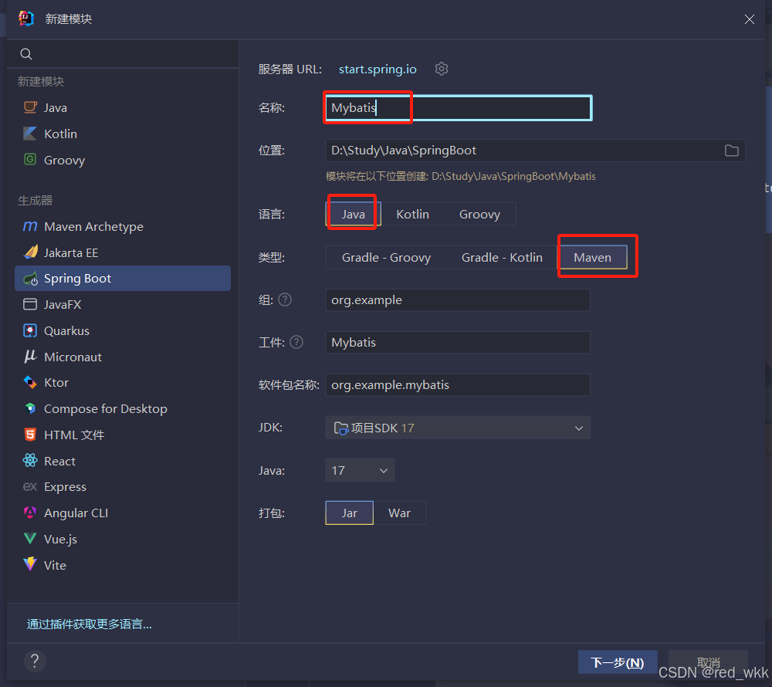Viewport: 772px width, 687px height.
Task: Choose the Maven Archetype generator
Action: pyautogui.click(x=123, y=226)
